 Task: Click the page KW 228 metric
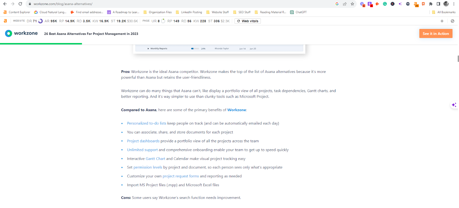tap(200, 21)
